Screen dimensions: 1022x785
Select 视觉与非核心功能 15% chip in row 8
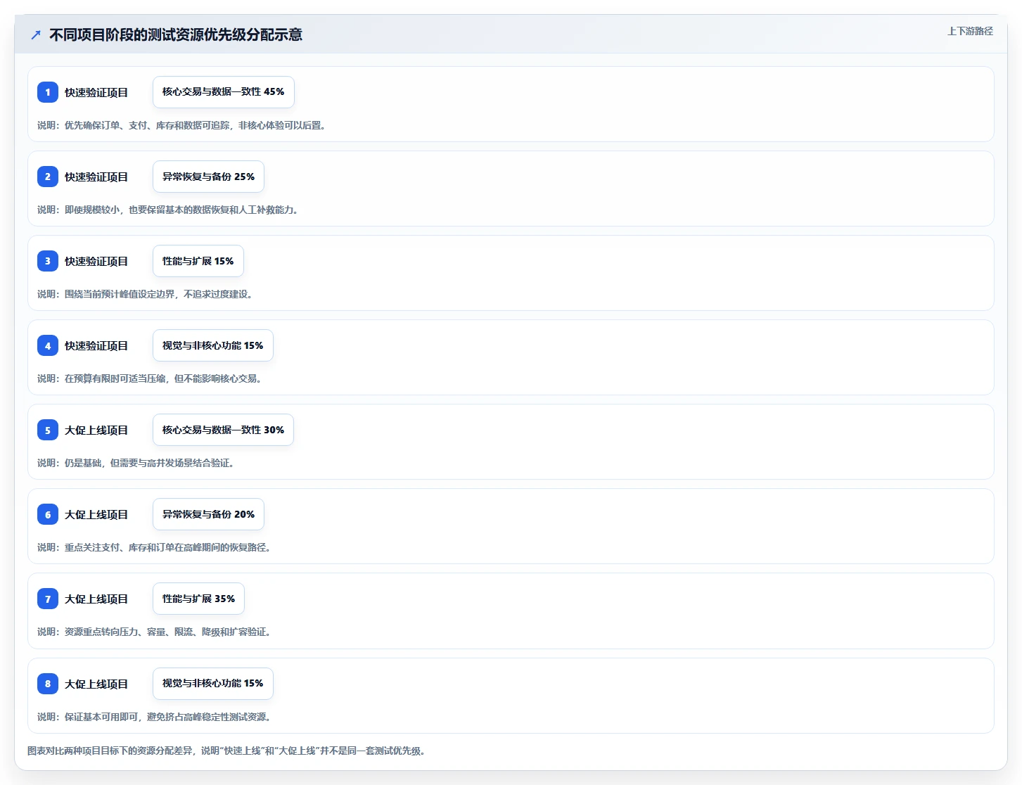point(213,684)
